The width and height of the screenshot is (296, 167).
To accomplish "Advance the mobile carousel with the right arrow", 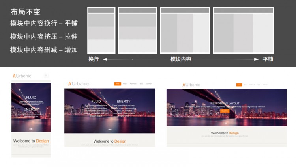I will click(47, 108).
